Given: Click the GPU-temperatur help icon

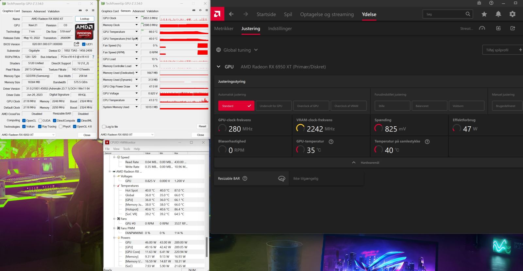Looking at the screenshot, I should coord(331,142).
